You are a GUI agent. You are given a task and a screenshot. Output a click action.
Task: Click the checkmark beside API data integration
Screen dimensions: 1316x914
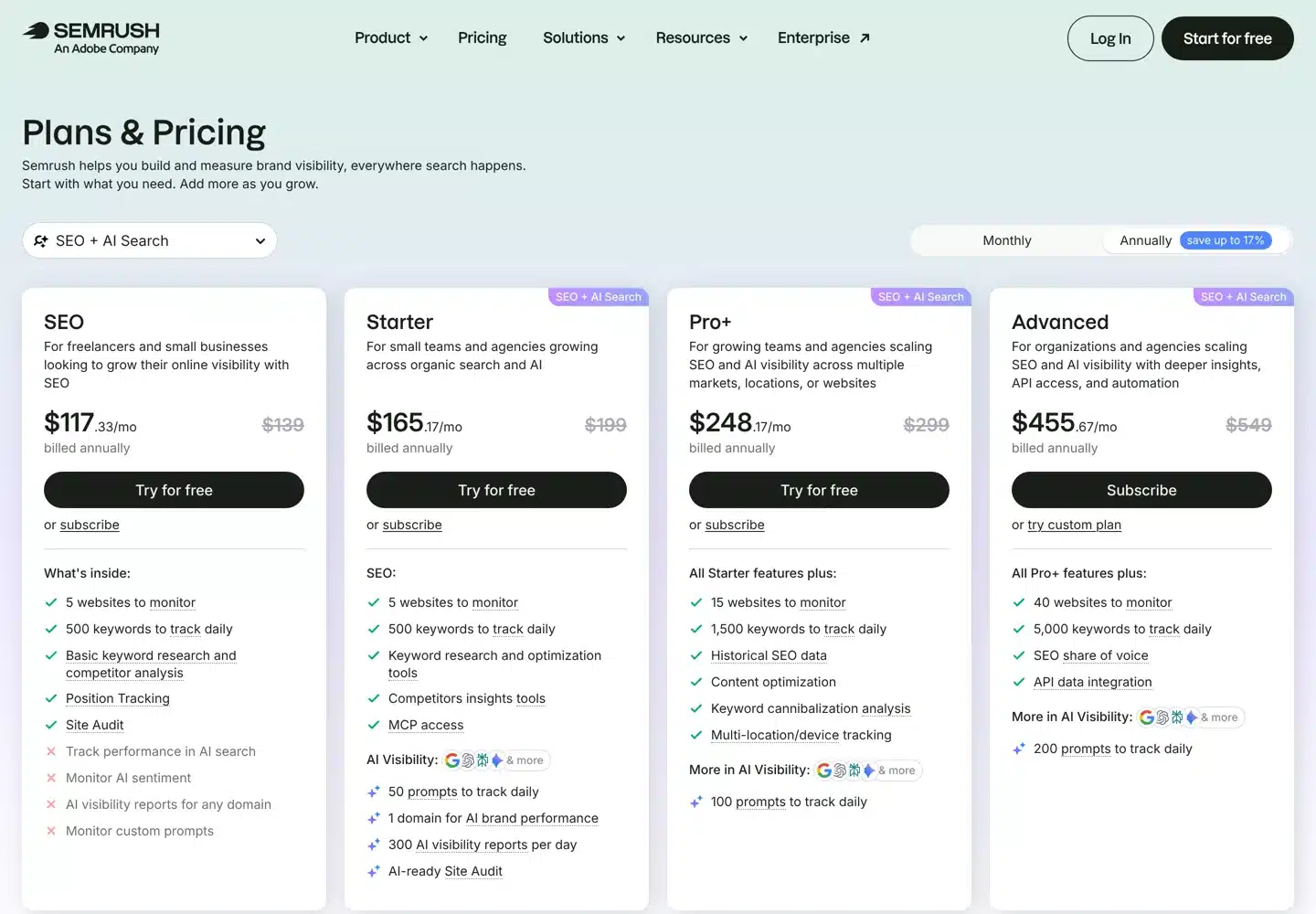click(x=1019, y=682)
